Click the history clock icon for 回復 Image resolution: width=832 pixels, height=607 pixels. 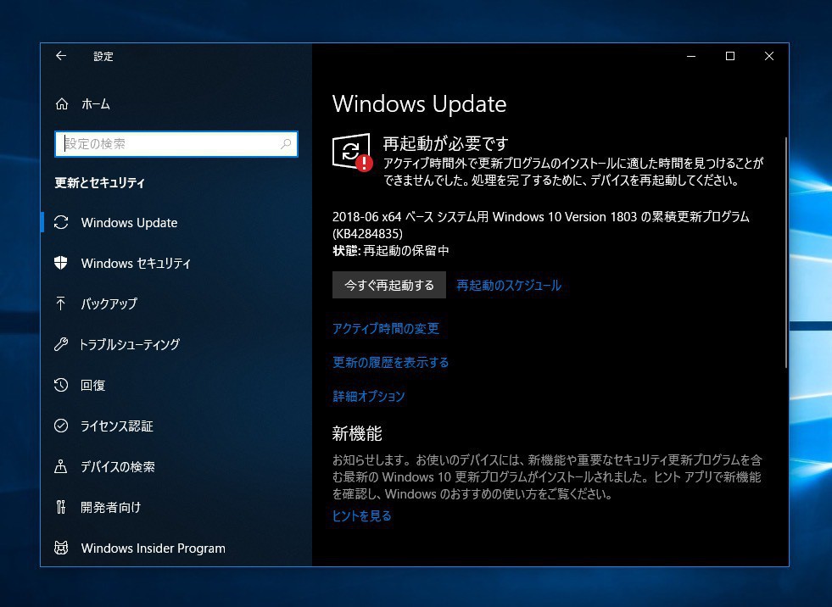point(61,385)
